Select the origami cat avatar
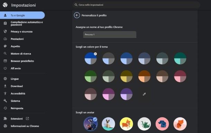This screenshot has height=133, width=211. pos(108,124)
